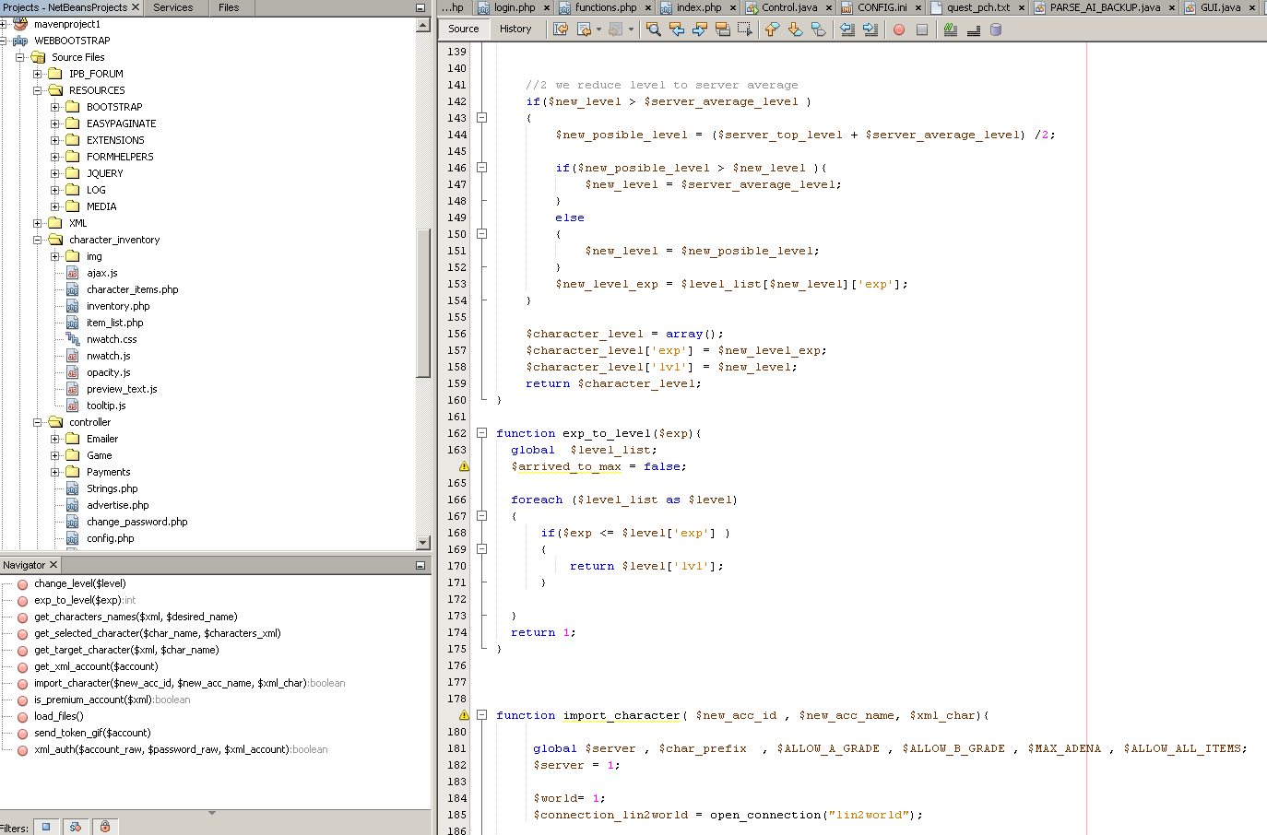Start macro recording with the red circle icon
Image resolution: width=1267 pixels, height=835 pixels.
[899, 29]
